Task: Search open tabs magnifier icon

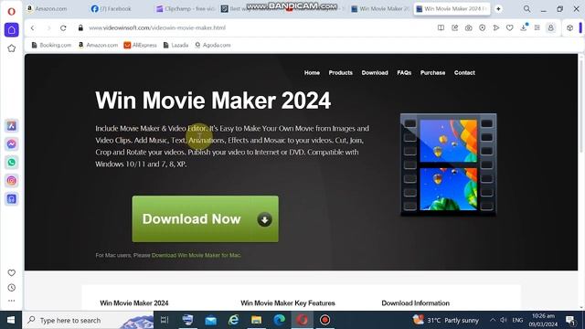Action: click(526, 8)
